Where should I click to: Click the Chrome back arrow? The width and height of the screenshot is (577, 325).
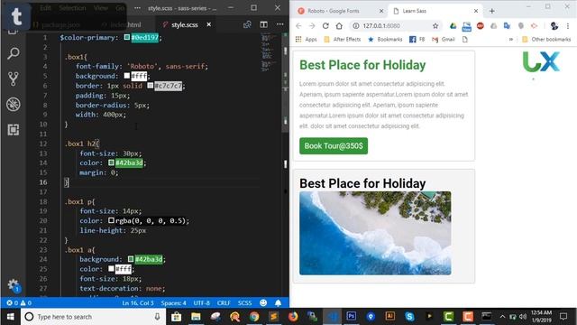click(x=298, y=26)
